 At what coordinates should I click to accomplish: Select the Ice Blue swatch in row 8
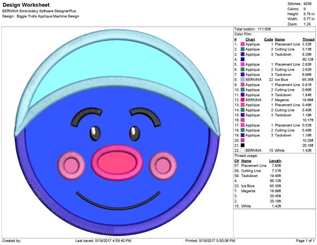242,80
